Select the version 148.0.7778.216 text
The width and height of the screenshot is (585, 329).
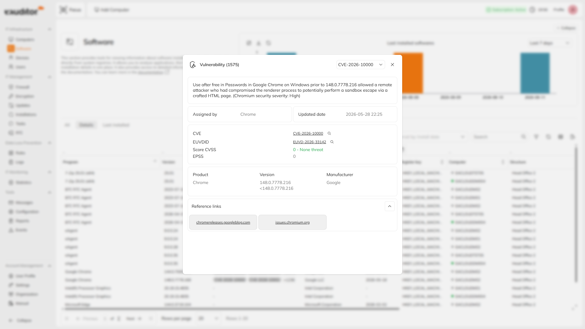[275, 182]
